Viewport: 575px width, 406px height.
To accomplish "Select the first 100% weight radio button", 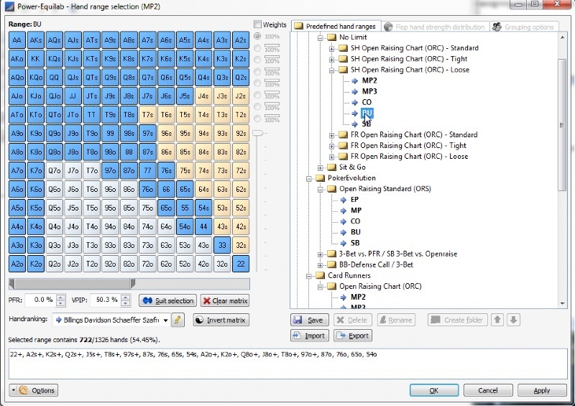I will click(258, 36).
